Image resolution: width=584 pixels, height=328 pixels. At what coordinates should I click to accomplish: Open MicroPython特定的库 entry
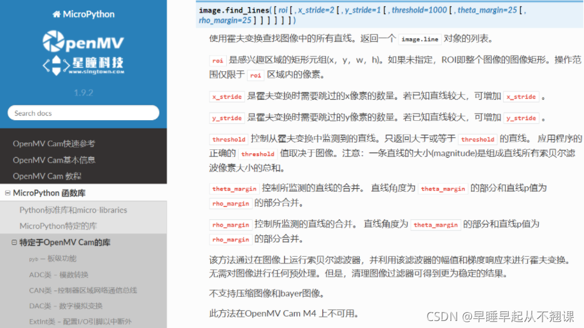tap(58, 226)
